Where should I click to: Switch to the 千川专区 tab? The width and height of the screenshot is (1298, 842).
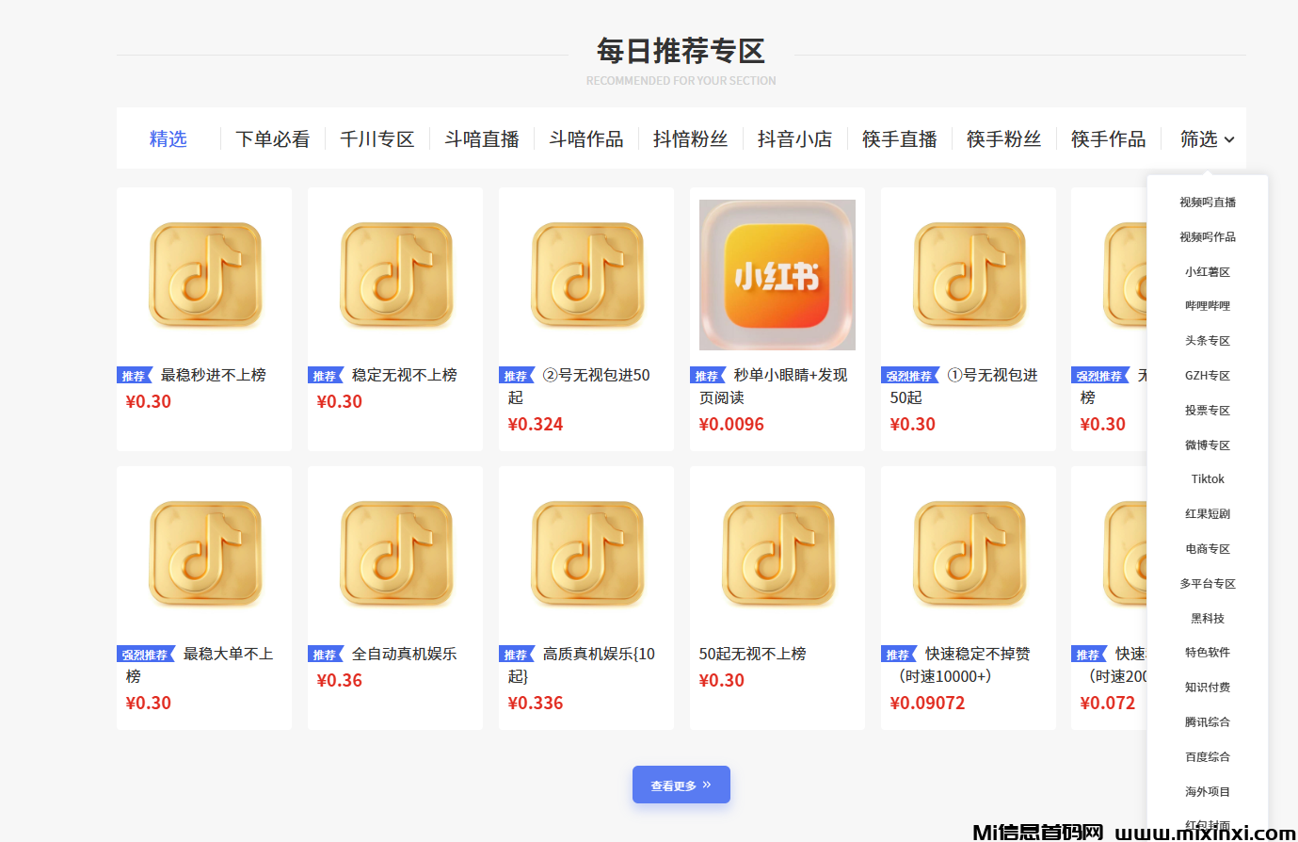(x=377, y=139)
